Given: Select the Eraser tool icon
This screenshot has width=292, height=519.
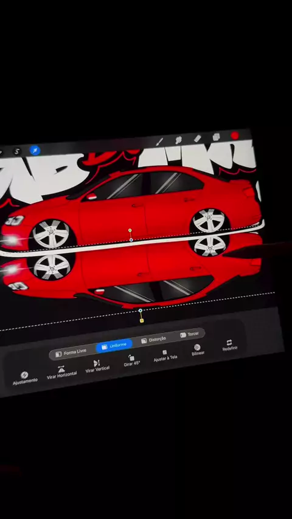Looking at the screenshot, I should [x=197, y=139].
